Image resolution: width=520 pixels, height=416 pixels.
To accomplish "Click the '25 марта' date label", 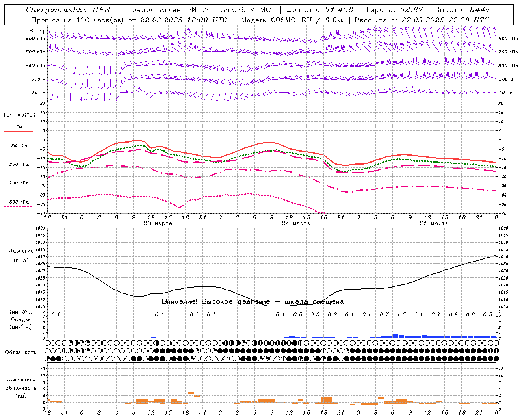I will (434, 223).
